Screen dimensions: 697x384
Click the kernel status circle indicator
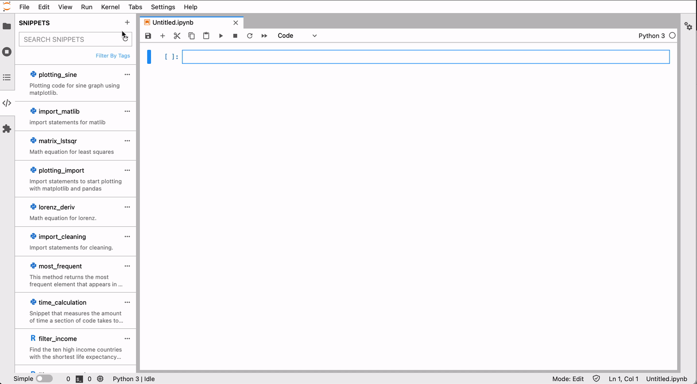pos(672,36)
